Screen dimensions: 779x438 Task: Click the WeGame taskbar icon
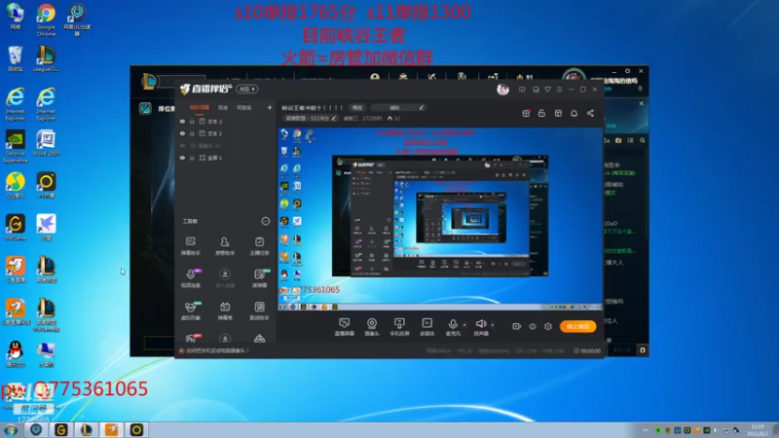[x=60, y=429]
